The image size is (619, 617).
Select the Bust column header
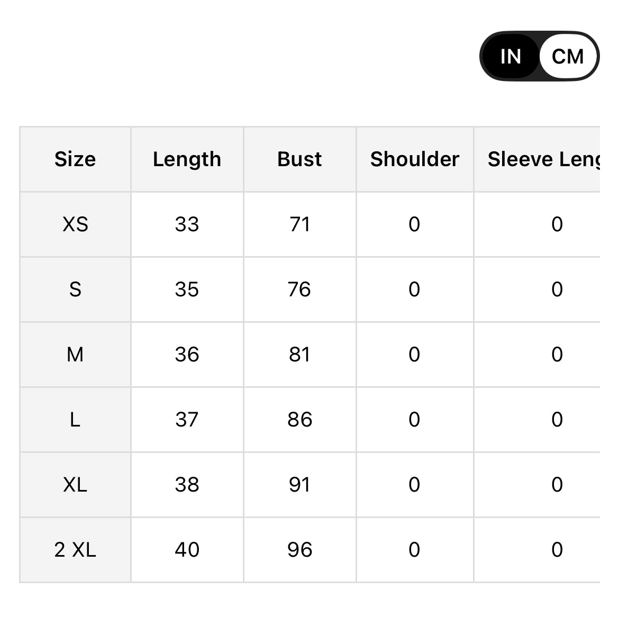[299, 159]
